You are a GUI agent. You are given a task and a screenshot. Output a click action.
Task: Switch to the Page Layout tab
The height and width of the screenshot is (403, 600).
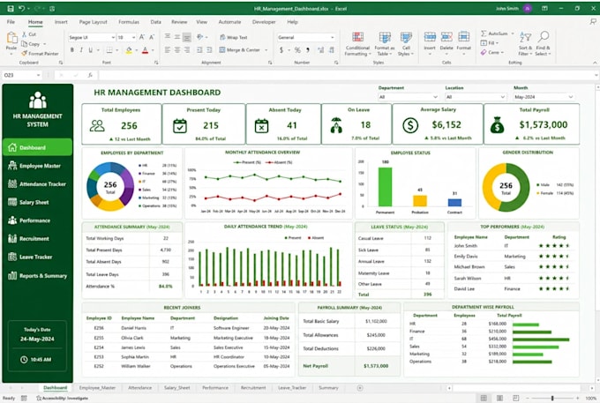pos(93,22)
